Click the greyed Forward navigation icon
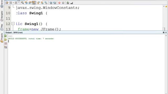168x94 pixels. (16, 3)
